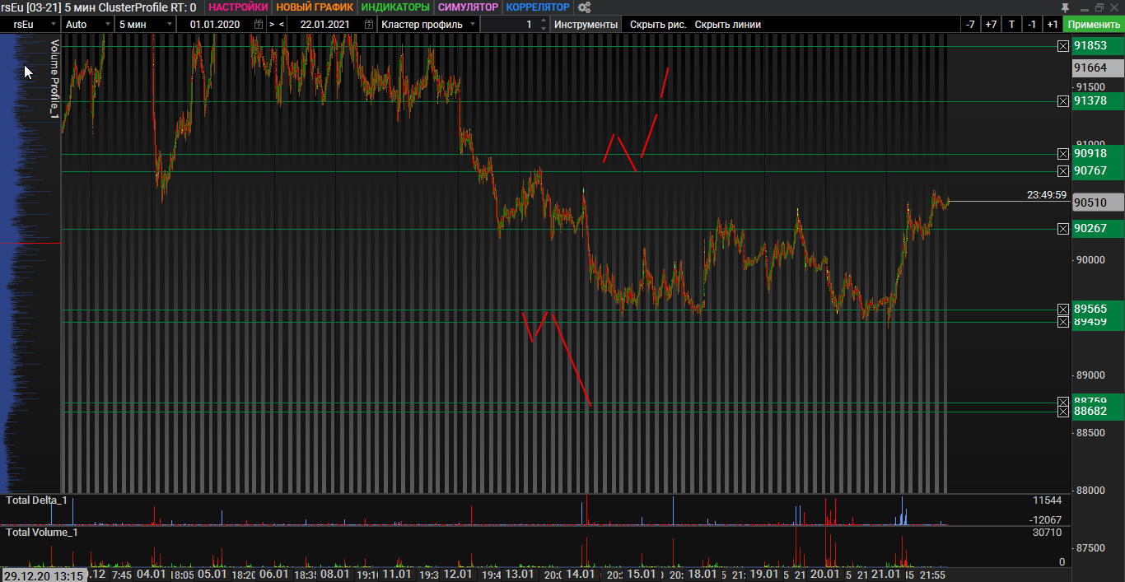
Task: Click the +7 days shift button
Action: (x=991, y=25)
